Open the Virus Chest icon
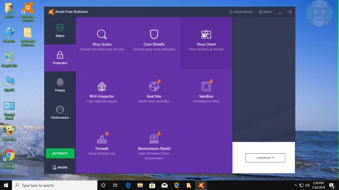 206,35
